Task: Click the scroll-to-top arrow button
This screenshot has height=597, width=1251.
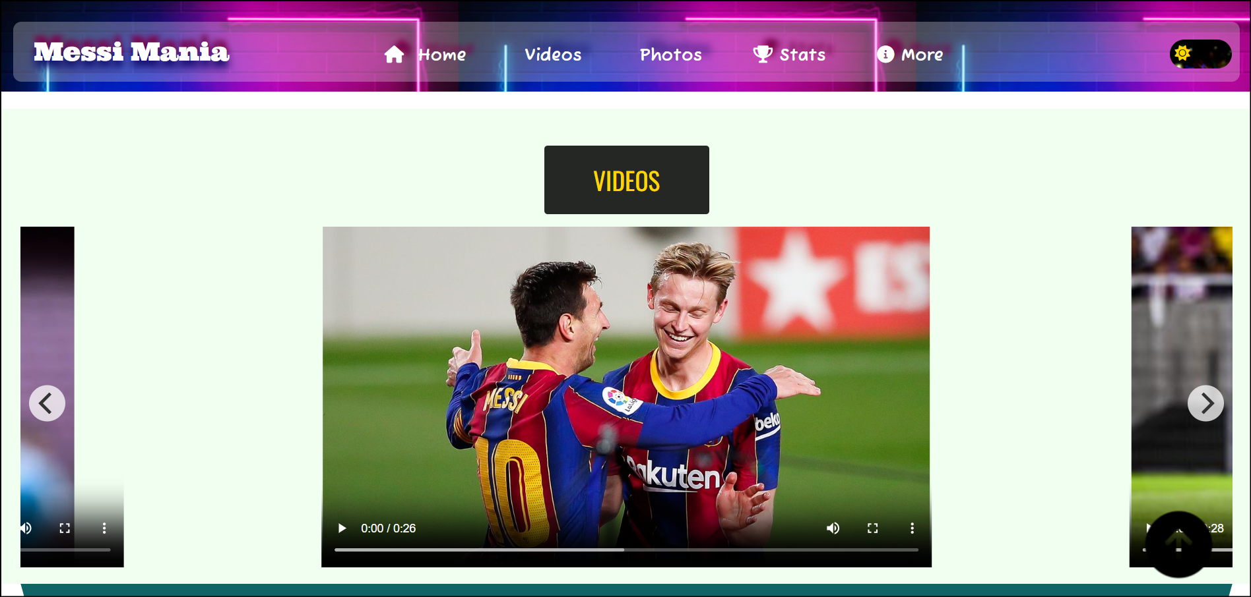Action: point(1178,544)
